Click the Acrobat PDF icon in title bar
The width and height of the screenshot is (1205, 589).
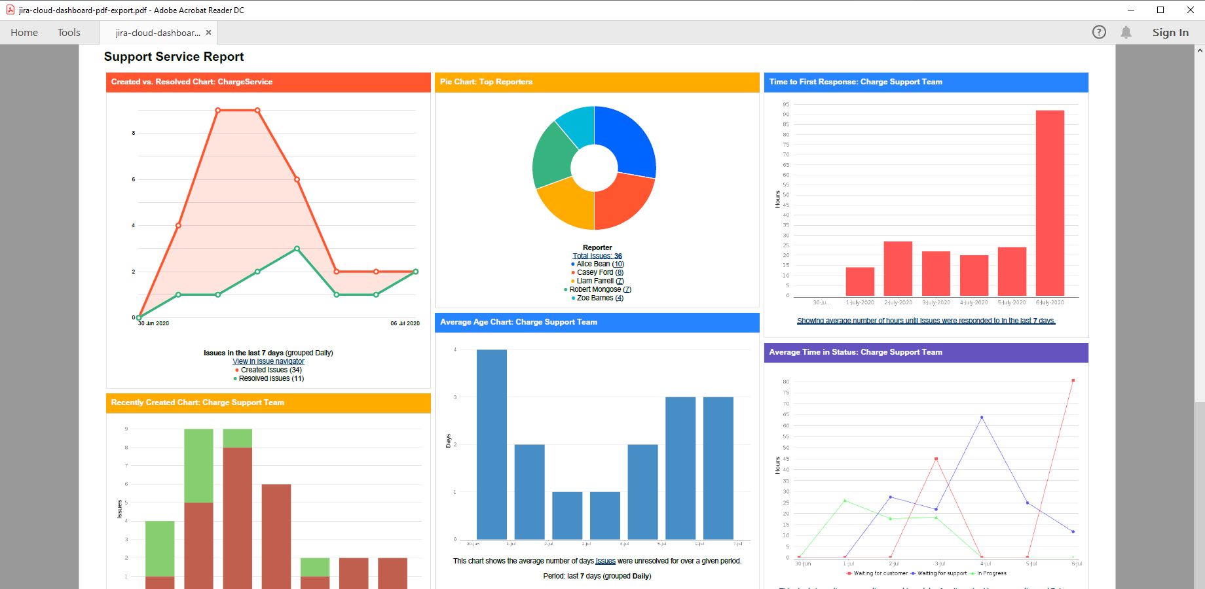pos(10,10)
